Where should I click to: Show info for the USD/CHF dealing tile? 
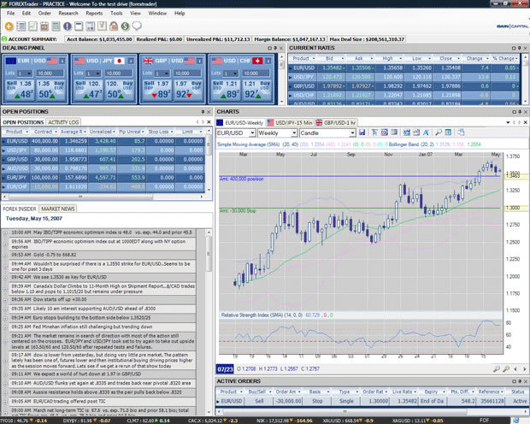[x=268, y=61]
